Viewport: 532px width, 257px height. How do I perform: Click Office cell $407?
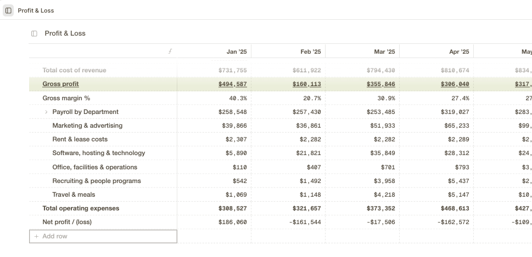(314, 167)
